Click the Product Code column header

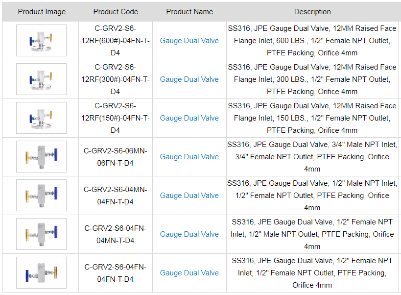[116, 12]
